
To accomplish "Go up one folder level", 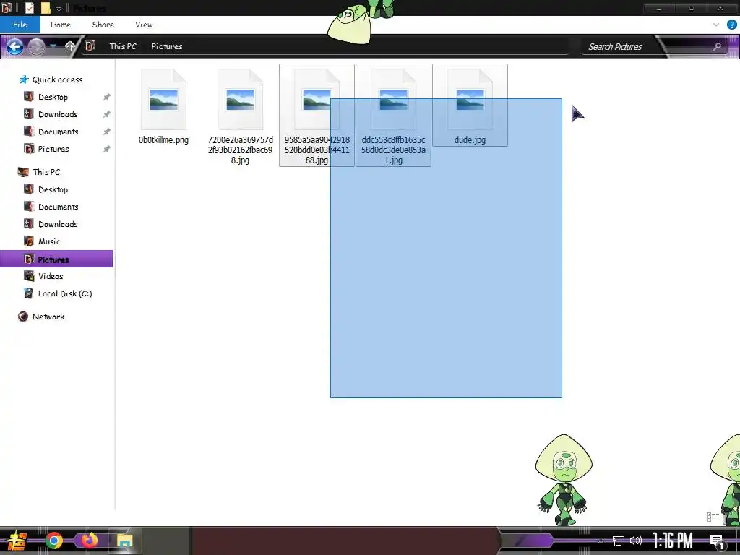I will point(70,46).
